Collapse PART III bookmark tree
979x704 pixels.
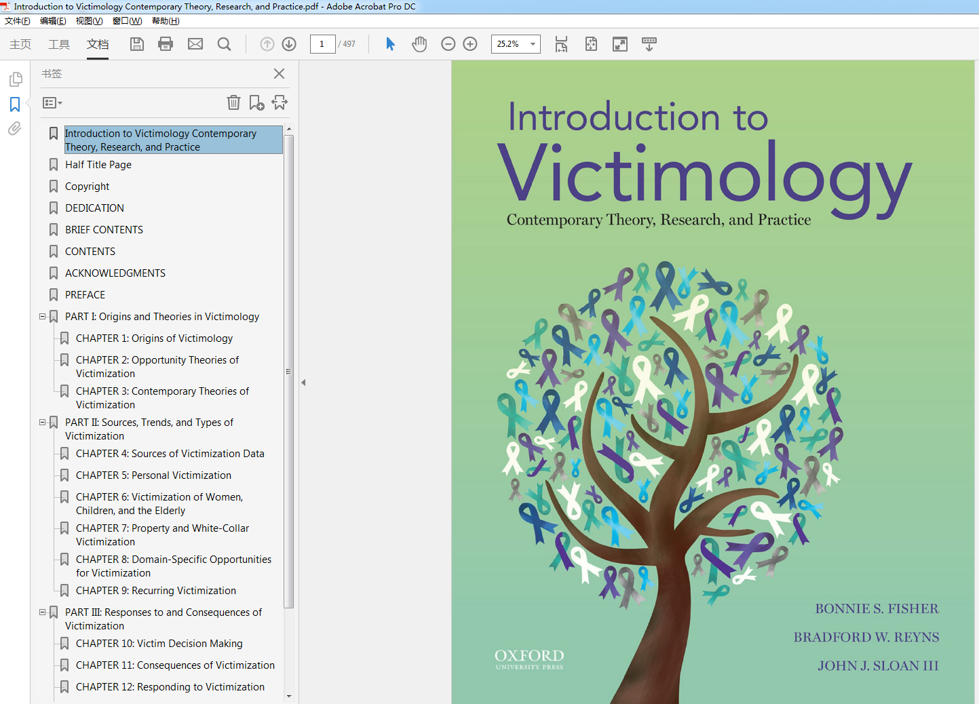coord(43,612)
